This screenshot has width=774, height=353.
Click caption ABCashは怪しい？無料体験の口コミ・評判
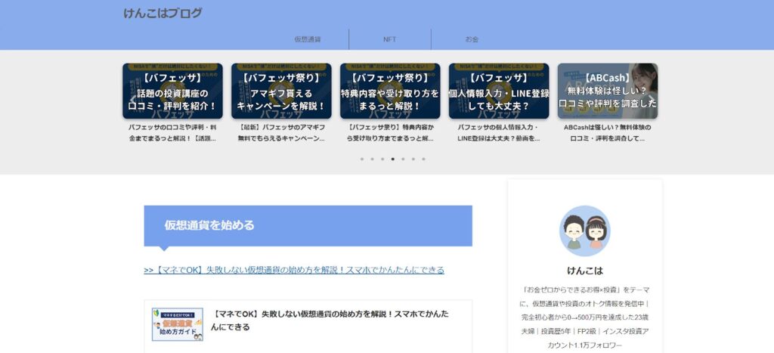[608, 133]
